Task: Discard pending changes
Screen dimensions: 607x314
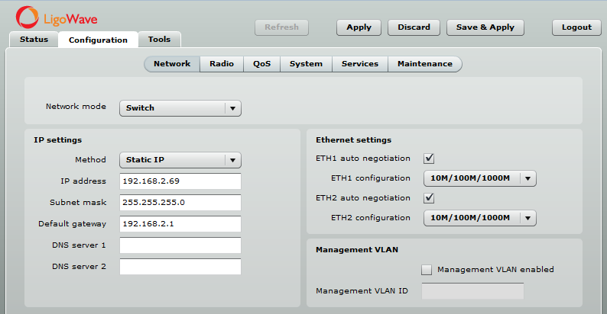Action: pos(414,27)
